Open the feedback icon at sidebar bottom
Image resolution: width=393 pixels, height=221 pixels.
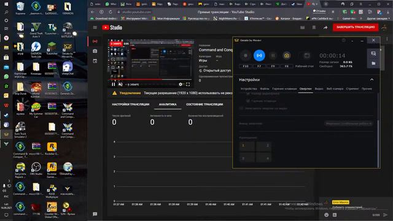click(x=95, y=214)
